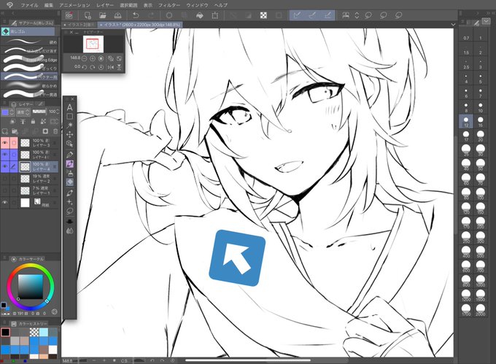This screenshot has width=496, height=364.
Task: Collapse left palette dock double chevron
Action: pos(2,13)
